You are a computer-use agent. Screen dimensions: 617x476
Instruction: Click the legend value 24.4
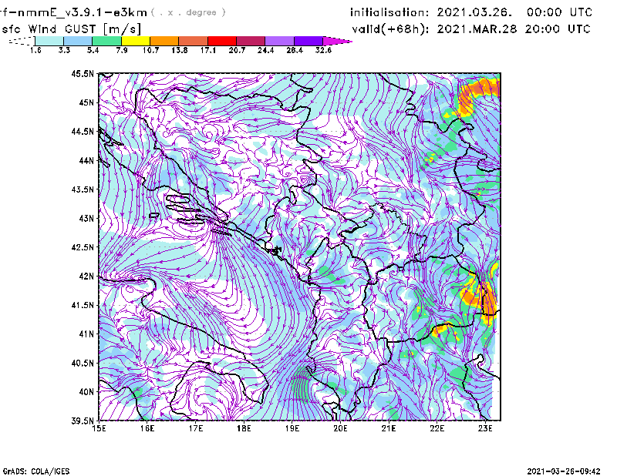click(x=265, y=50)
